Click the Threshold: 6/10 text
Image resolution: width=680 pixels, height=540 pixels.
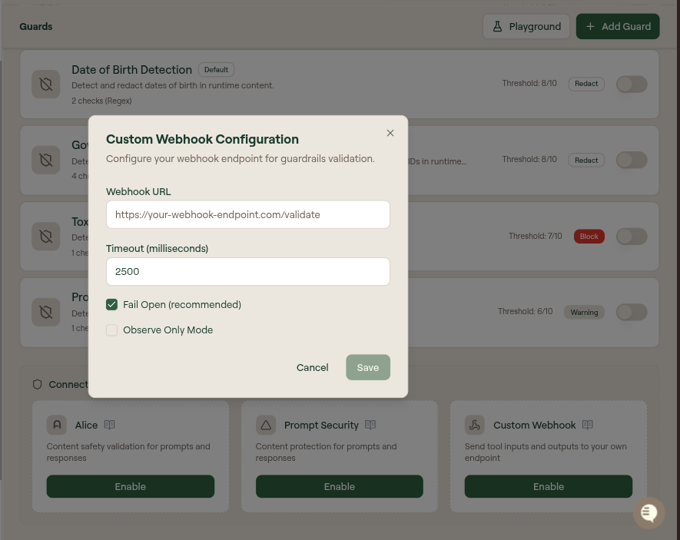pyautogui.click(x=526, y=312)
